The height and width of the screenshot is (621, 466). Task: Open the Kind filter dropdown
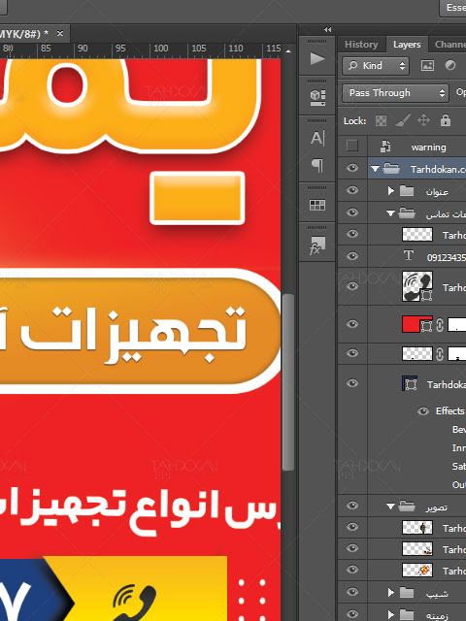click(376, 66)
